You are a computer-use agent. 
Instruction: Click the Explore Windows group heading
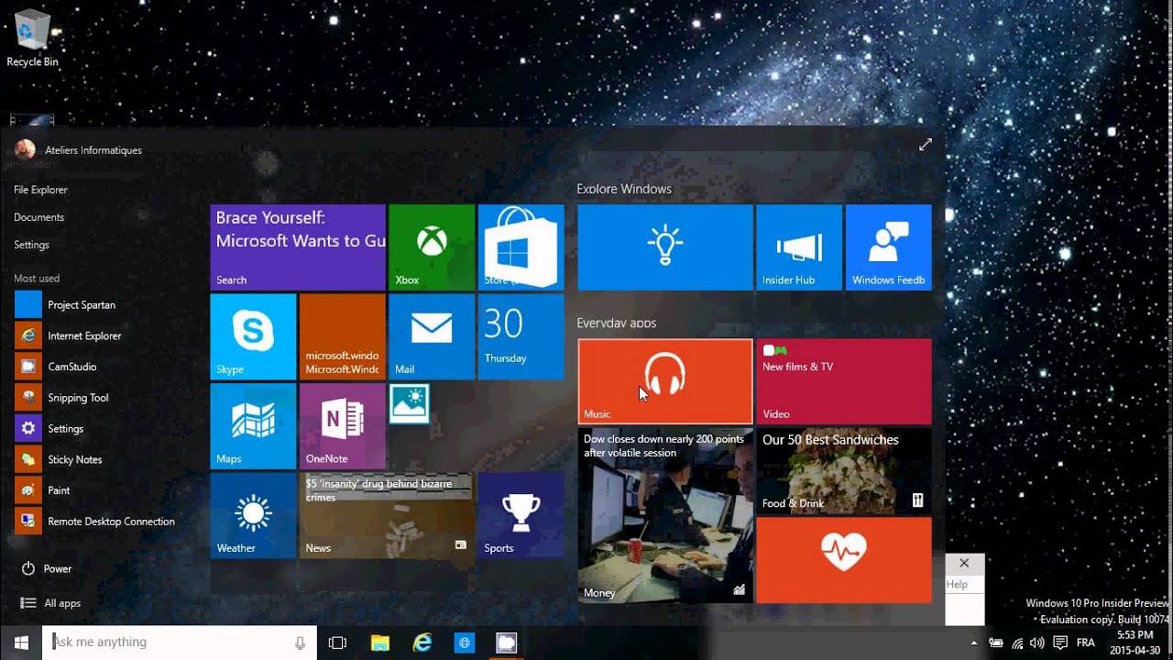(624, 189)
